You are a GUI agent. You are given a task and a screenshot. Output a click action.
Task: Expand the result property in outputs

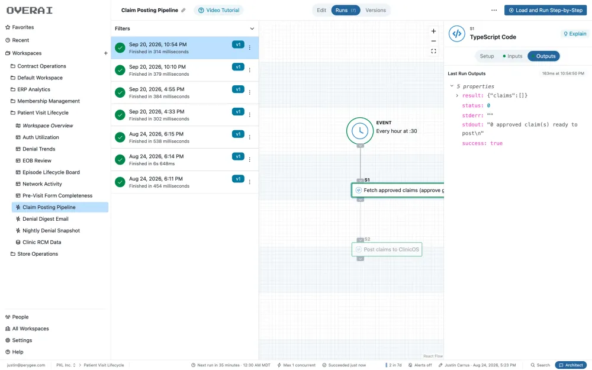click(457, 95)
